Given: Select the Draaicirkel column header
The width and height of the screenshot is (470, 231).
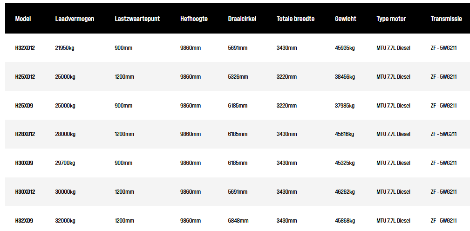Looking at the screenshot, I should [242, 19].
